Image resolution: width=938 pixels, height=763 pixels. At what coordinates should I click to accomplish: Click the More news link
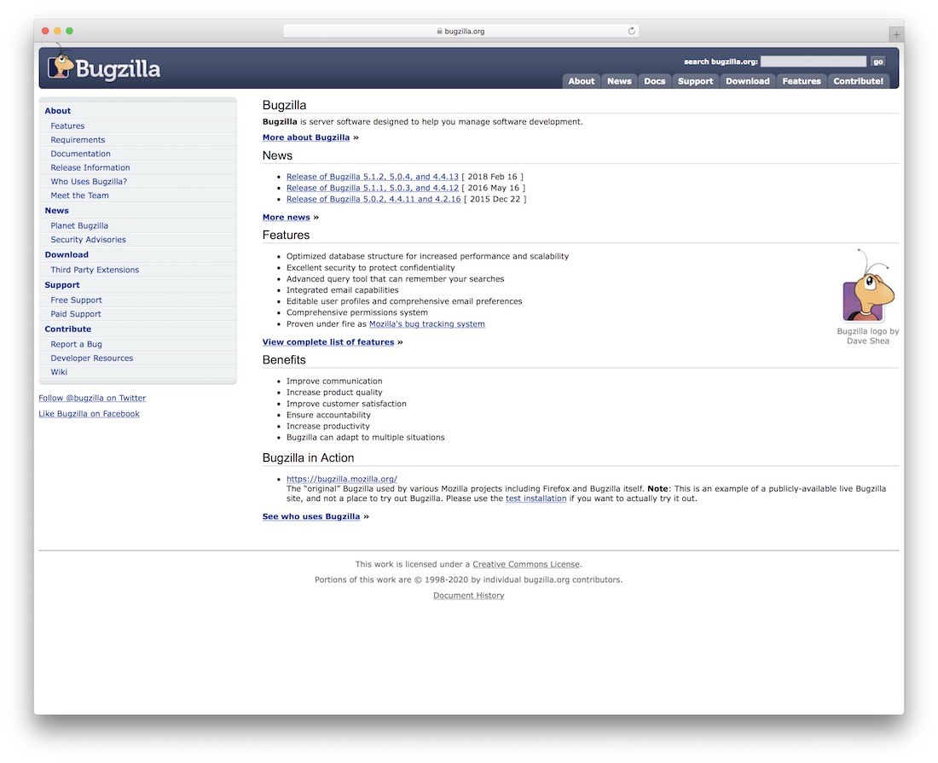(286, 218)
